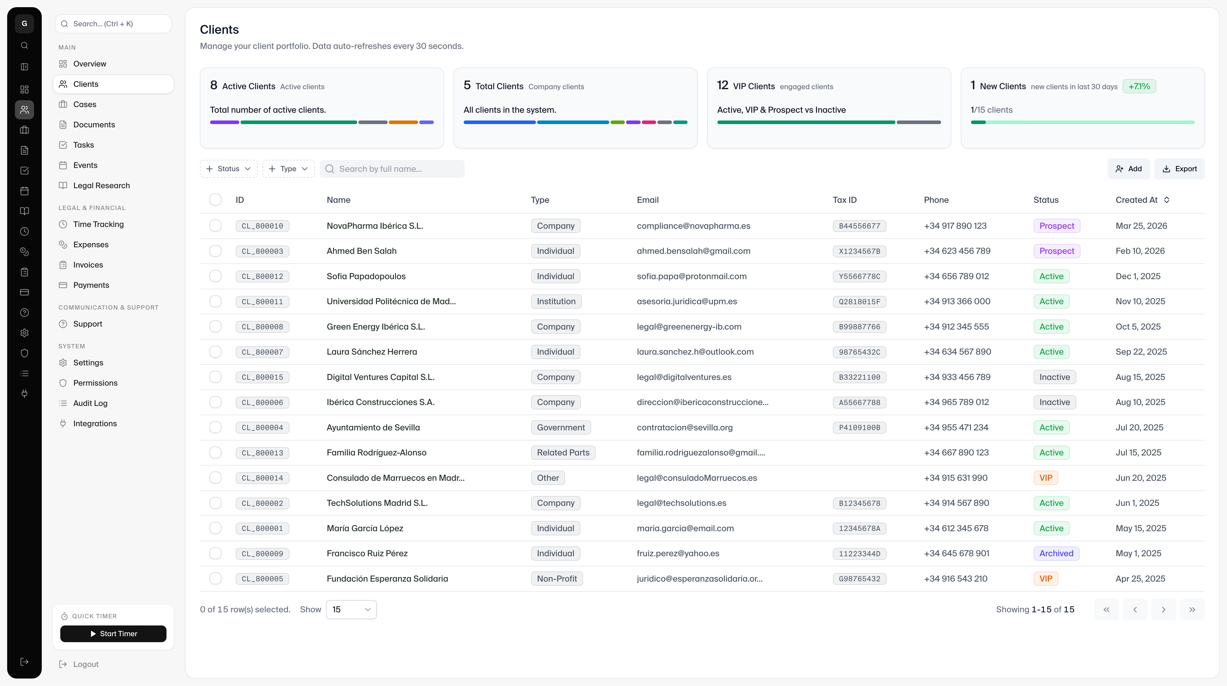Open Invoices in the sidebar
1227x686 pixels.
tap(113, 265)
